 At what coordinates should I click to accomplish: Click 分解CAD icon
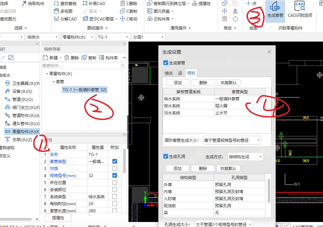56,19
